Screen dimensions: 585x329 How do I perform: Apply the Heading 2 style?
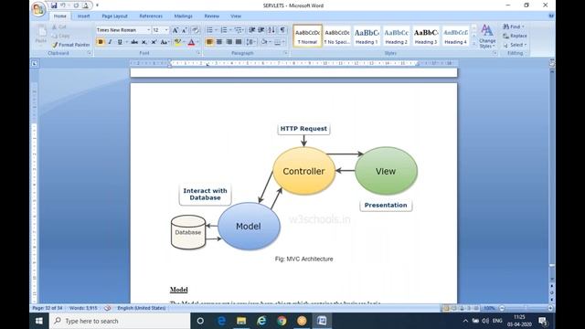(396, 36)
